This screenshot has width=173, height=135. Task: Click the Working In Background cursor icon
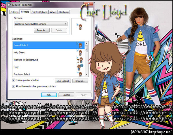click(80, 60)
